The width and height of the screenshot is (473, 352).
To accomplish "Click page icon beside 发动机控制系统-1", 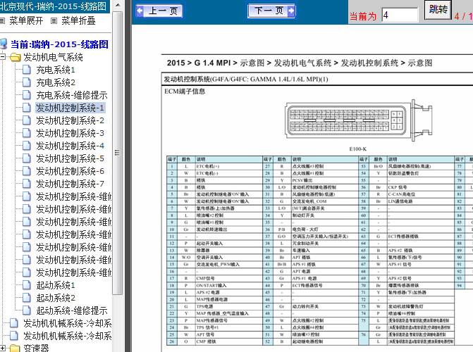I will 27,108.
